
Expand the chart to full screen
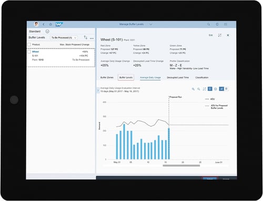click(204, 89)
